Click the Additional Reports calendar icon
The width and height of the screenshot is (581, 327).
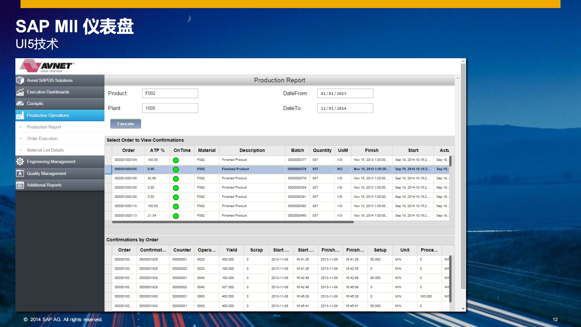click(x=20, y=185)
